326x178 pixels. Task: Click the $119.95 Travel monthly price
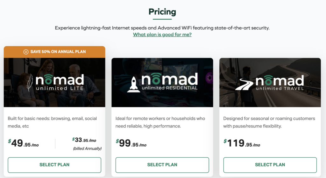coord(242,143)
